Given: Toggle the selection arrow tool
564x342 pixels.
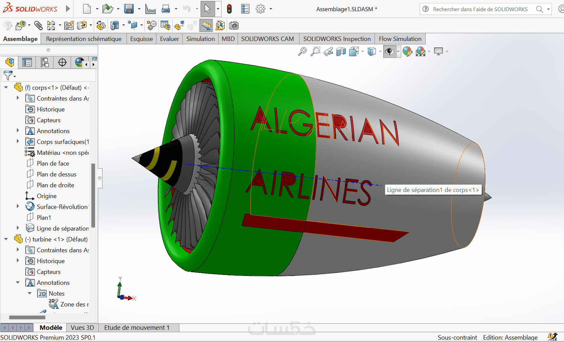Looking at the screenshot, I should [x=208, y=9].
